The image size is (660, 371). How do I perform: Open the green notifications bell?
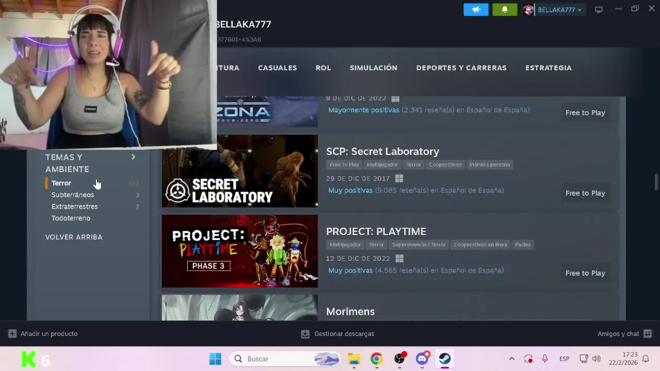coord(505,9)
